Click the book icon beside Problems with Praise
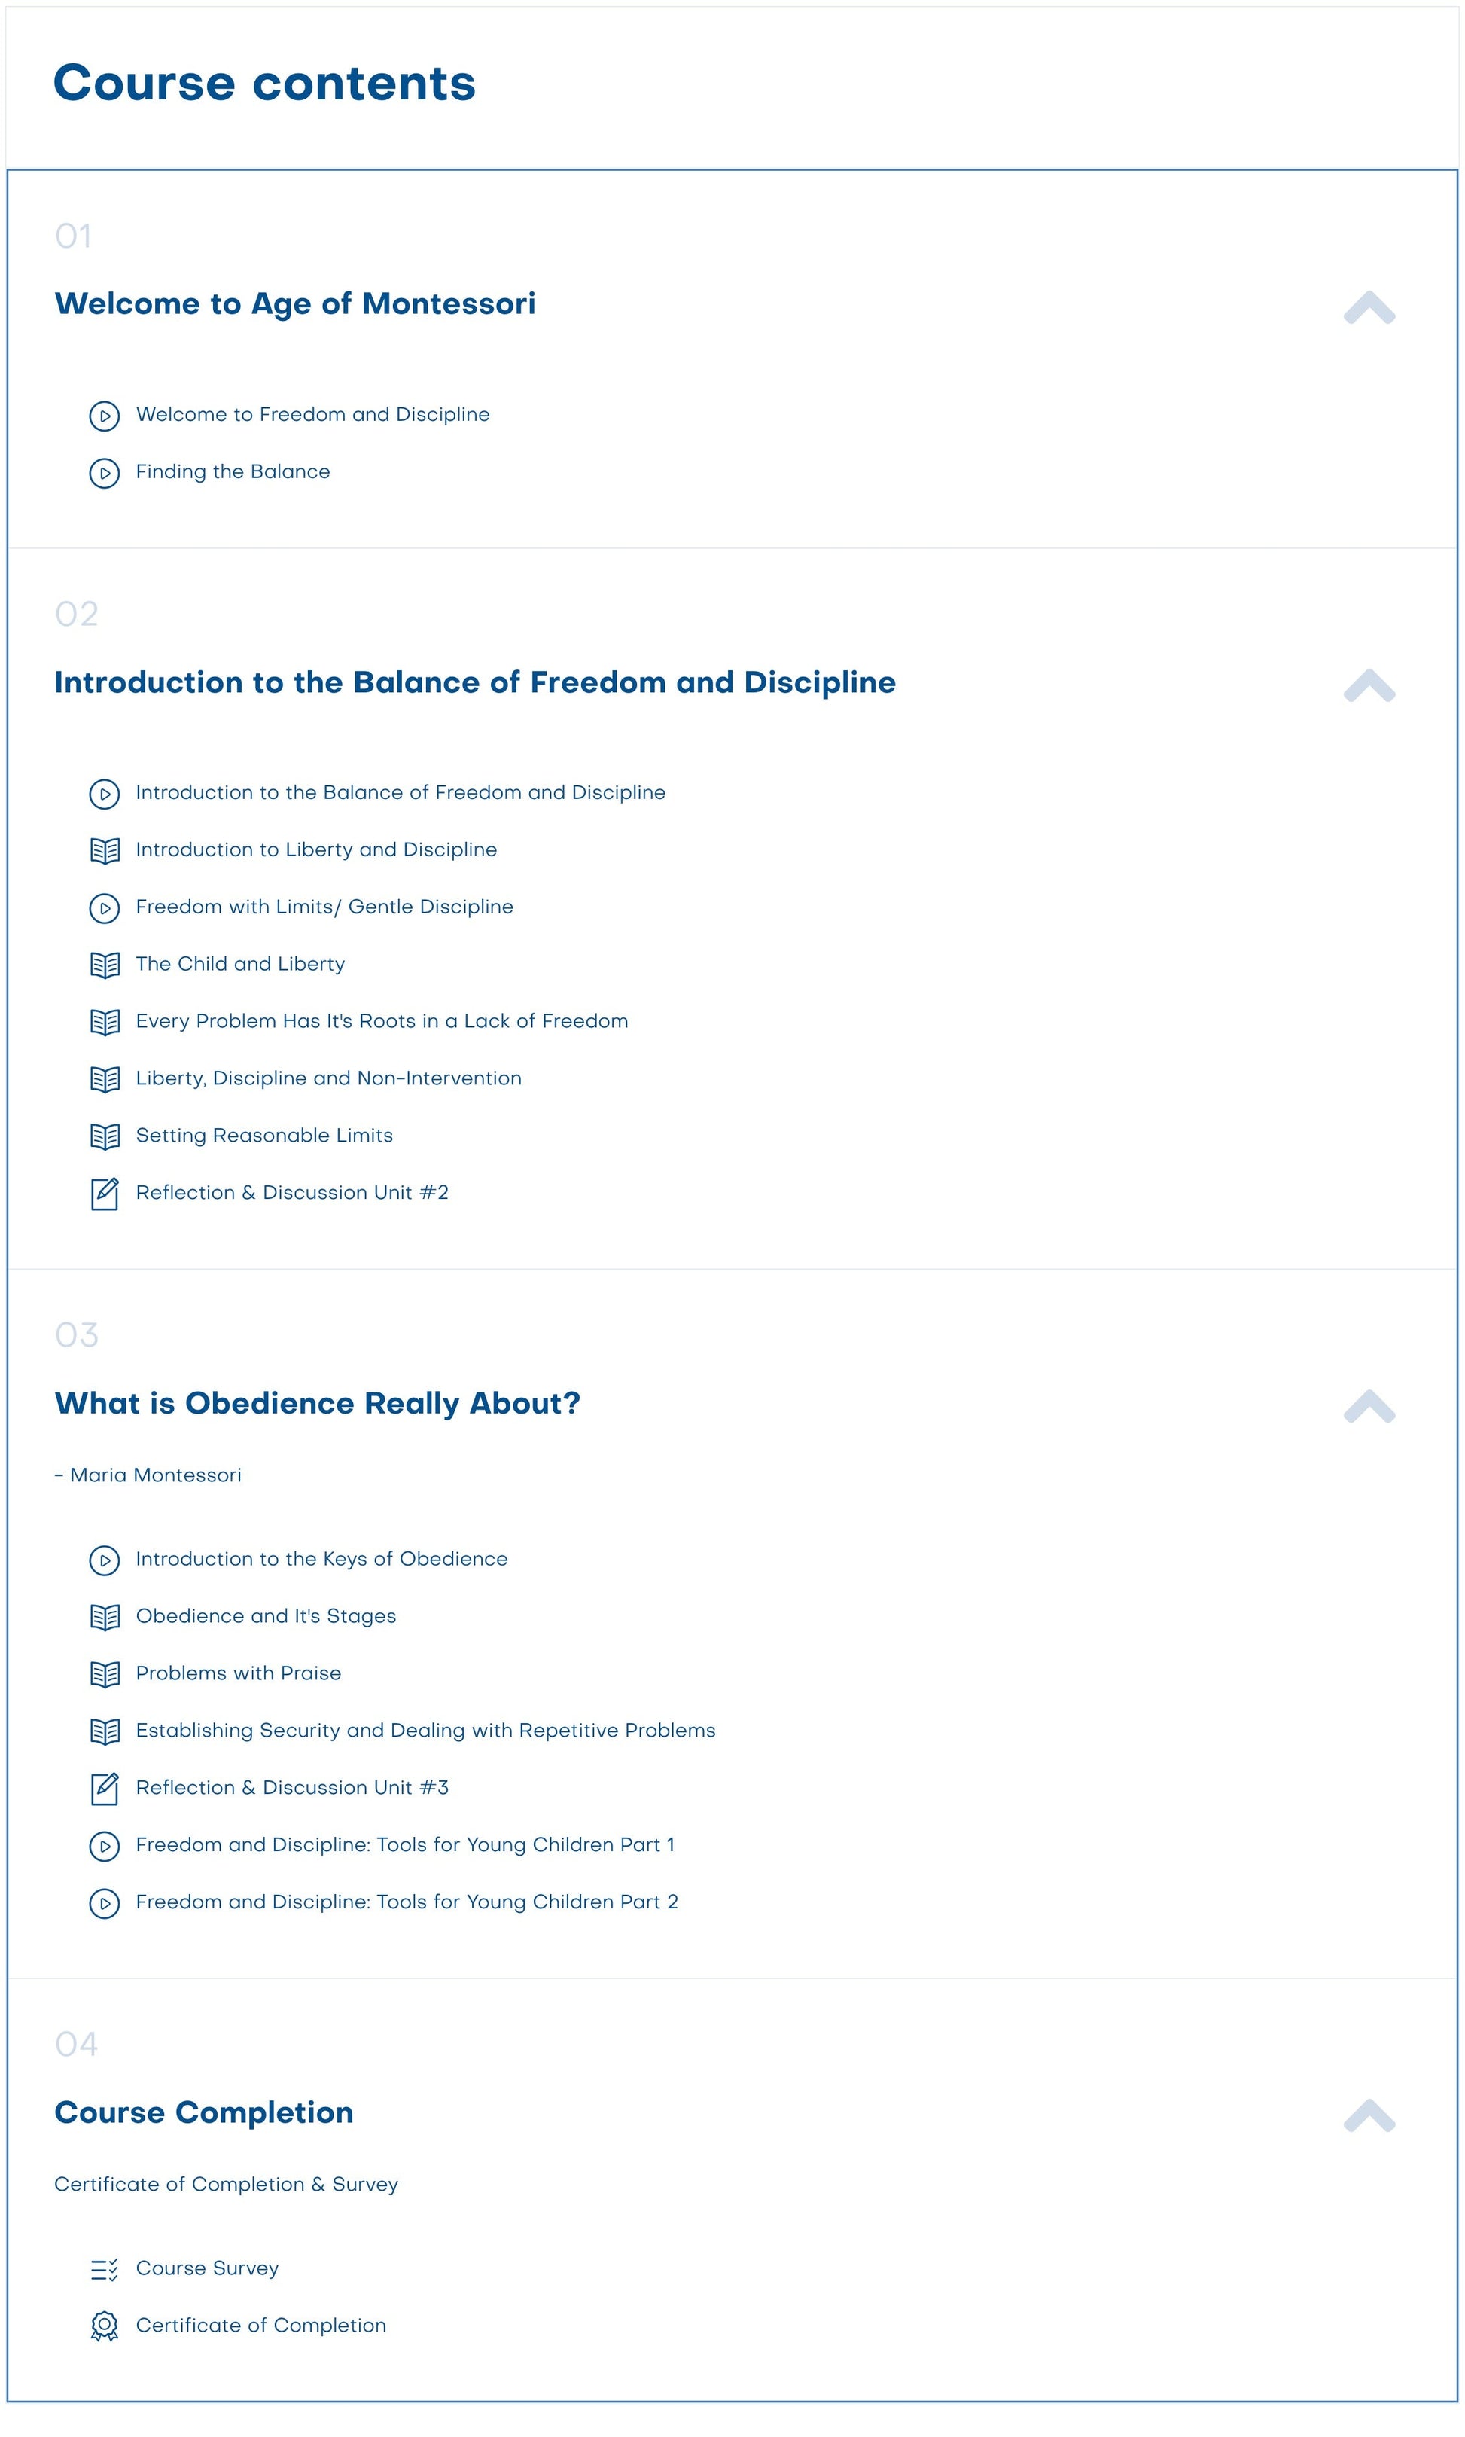This screenshot has width=1465, height=2437. tap(105, 1673)
